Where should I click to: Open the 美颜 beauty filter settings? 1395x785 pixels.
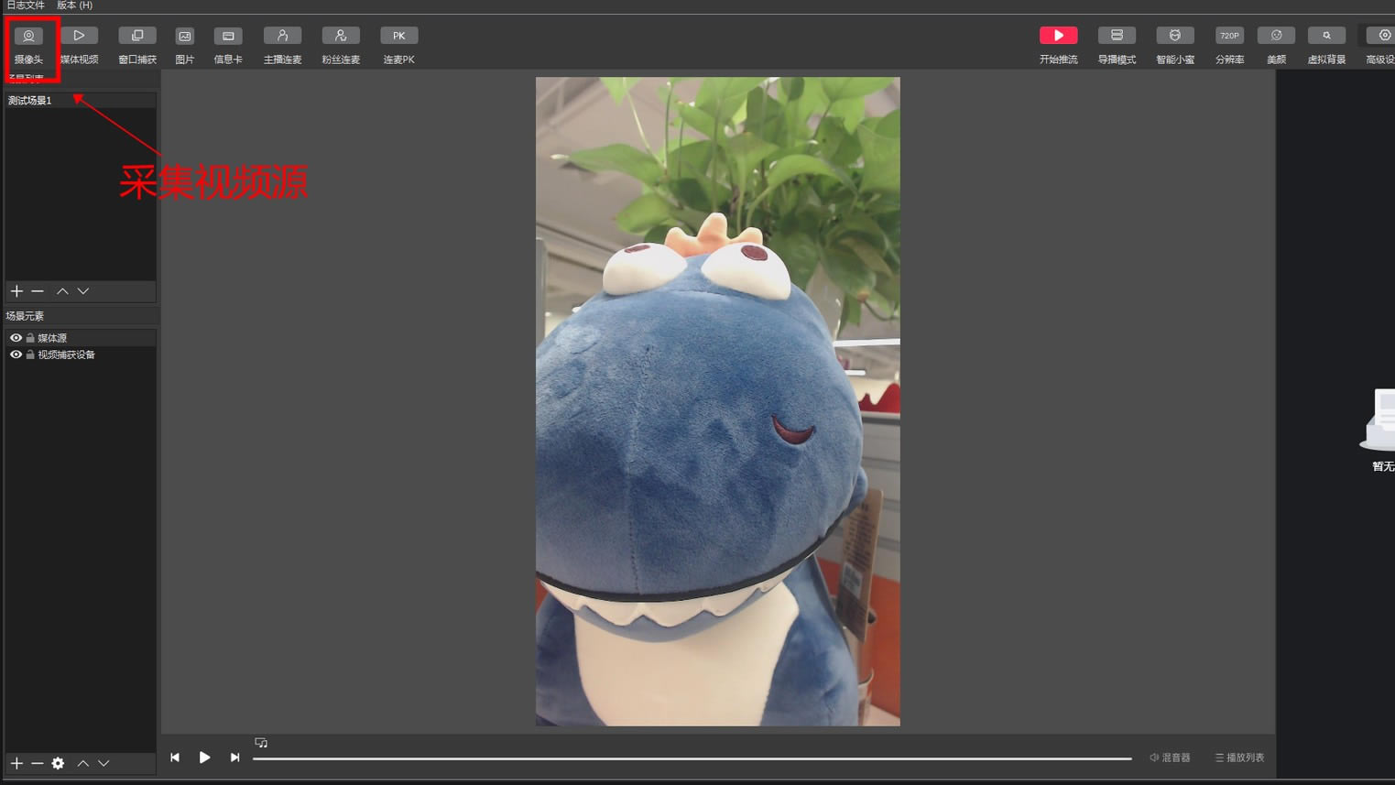click(1276, 37)
